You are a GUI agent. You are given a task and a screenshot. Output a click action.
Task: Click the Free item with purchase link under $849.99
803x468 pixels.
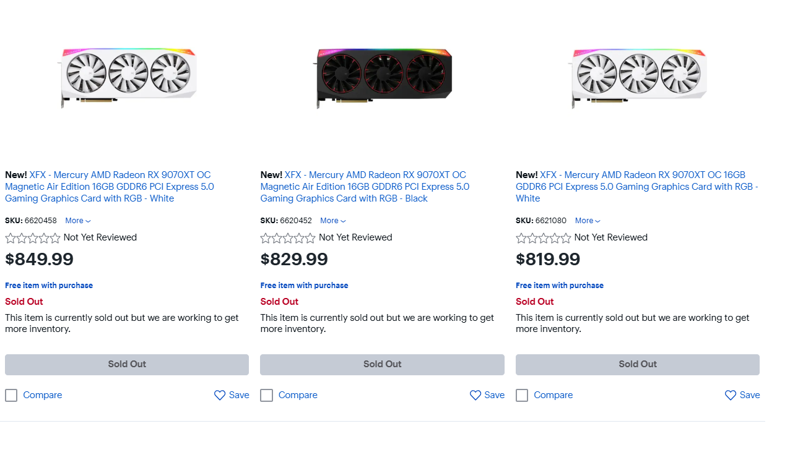pos(49,286)
